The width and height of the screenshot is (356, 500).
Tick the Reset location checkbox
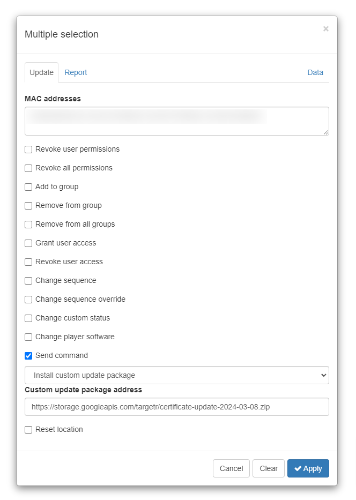pos(28,430)
